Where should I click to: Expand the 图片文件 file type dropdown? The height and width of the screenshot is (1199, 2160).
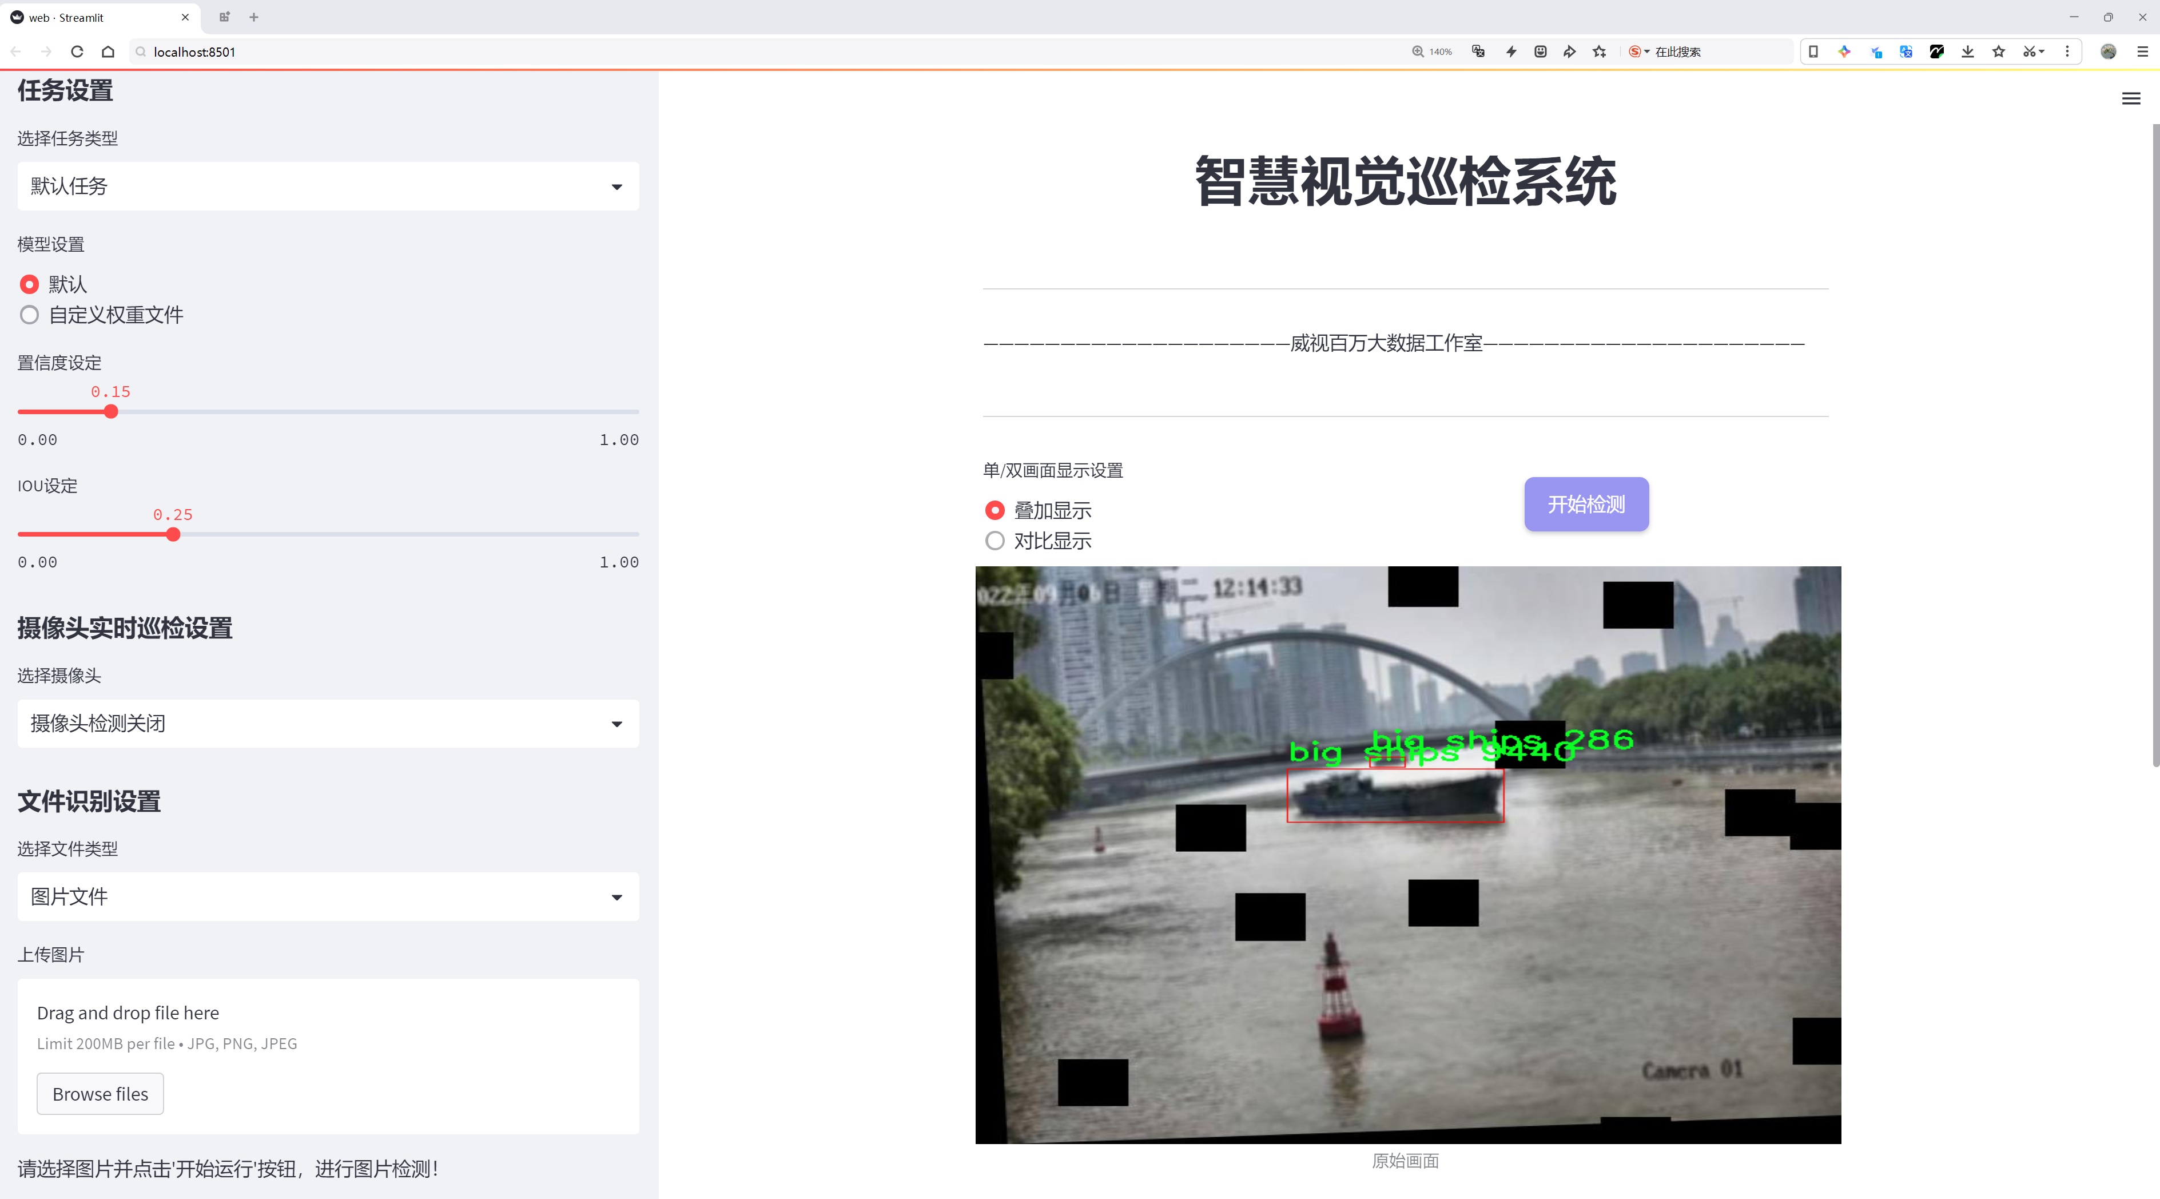328,896
